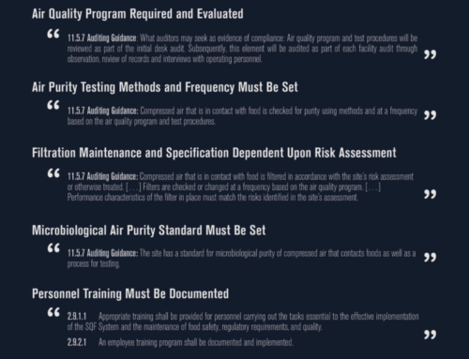This screenshot has height=359, width=469.
Task: Select the 'Air Purity Testing Methods and Frequency' heading
Action: pos(165,87)
